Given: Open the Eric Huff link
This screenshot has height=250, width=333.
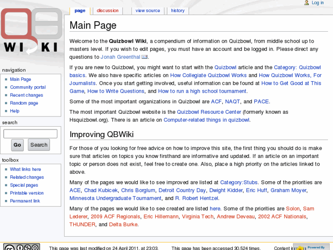Looking at the screenshot, I should [x=257, y=190].
